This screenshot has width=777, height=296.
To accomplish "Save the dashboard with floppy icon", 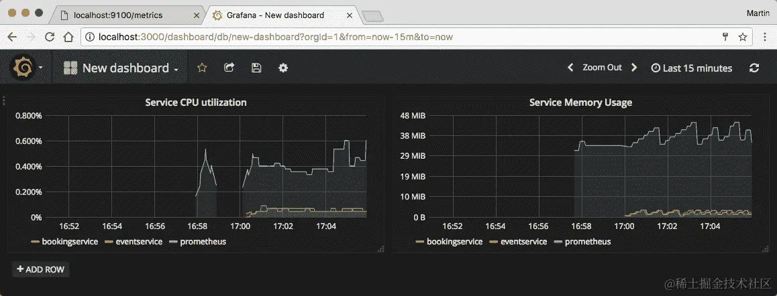I will coord(256,68).
